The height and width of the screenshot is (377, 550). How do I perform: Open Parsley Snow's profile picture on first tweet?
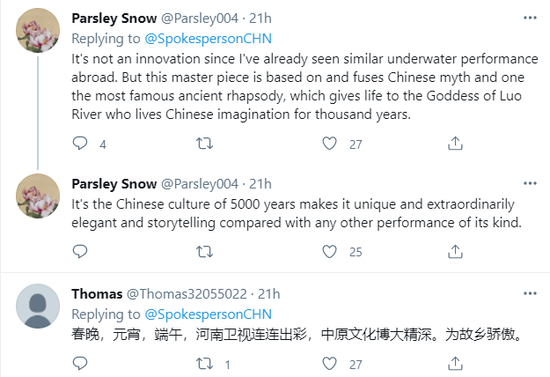pyautogui.click(x=39, y=32)
